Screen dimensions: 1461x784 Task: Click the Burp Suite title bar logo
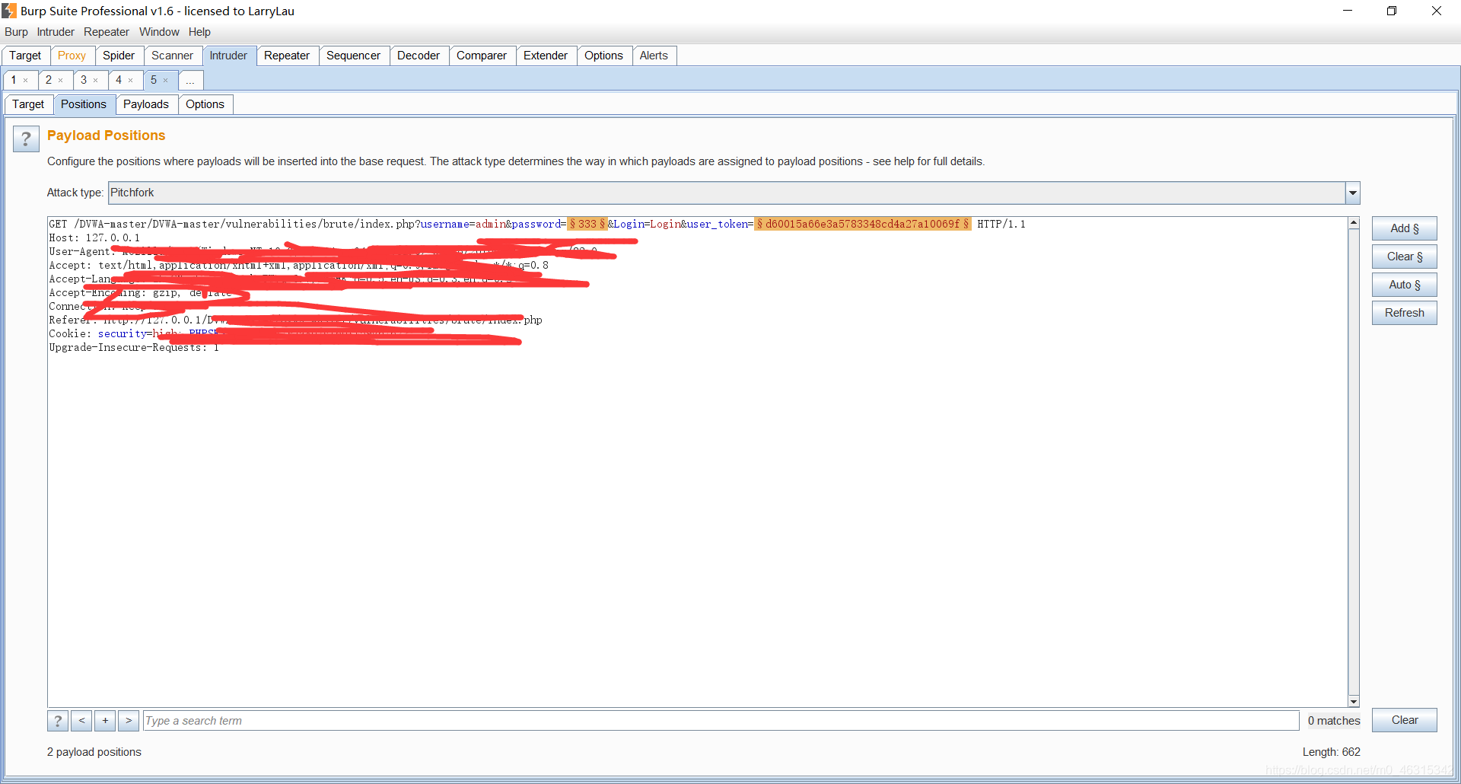pos(9,11)
